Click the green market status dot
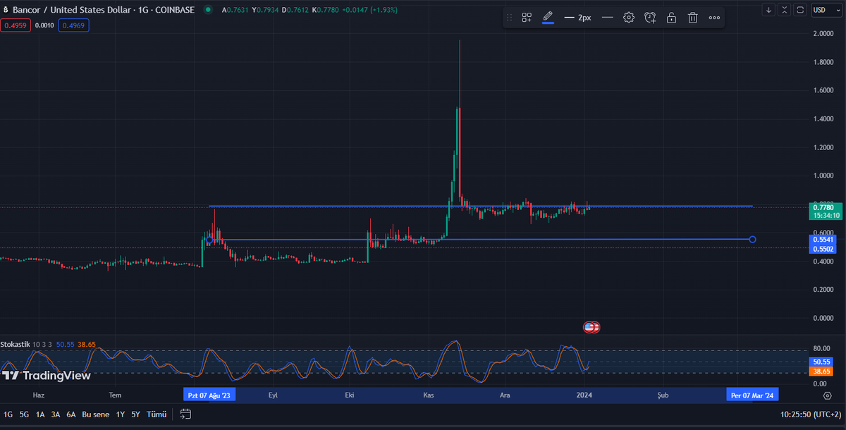Screen dimensions: 846x430 [207, 10]
